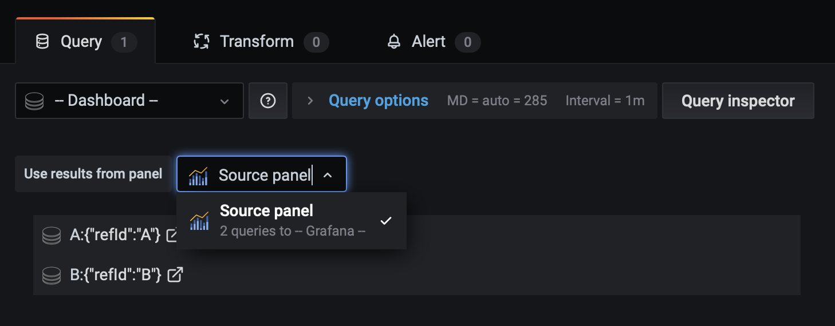The height and width of the screenshot is (326, 835).
Task: Click database icon beside query B
Action: coord(52,275)
